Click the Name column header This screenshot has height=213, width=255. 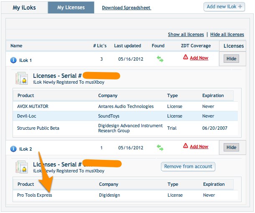[x=16, y=46]
